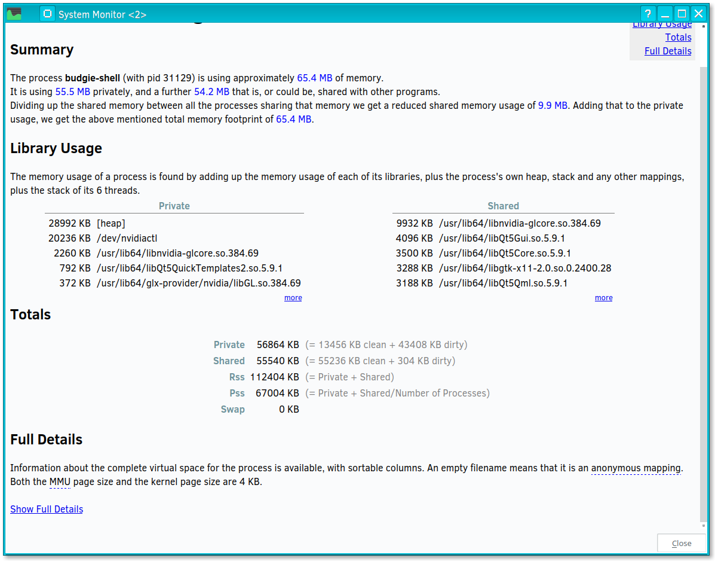Click the 9.9 MB reduced shared figure
Viewport: 715px width, 561px height.
(553, 105)
